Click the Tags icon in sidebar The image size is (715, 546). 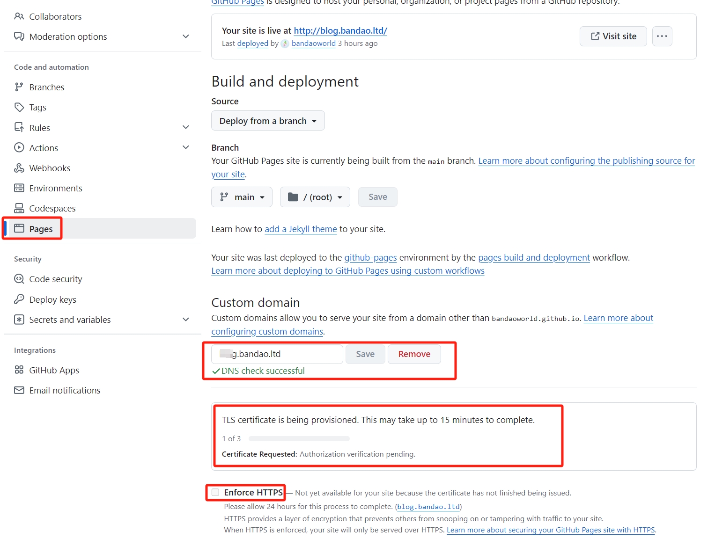click(x=19, y=107)
